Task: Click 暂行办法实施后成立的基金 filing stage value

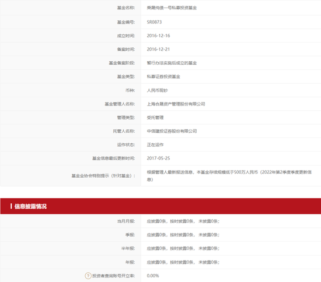Action: coord(172,63)
